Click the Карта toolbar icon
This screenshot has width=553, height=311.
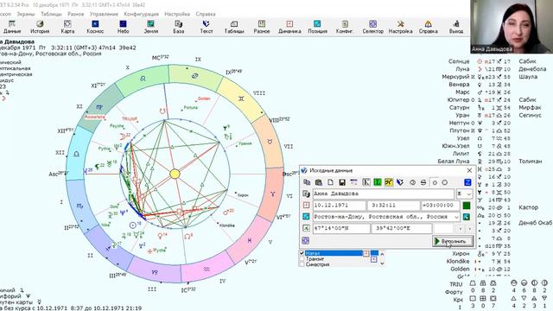click(67, 27)
